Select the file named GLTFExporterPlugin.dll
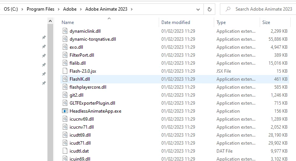 (x=92, y=103)
